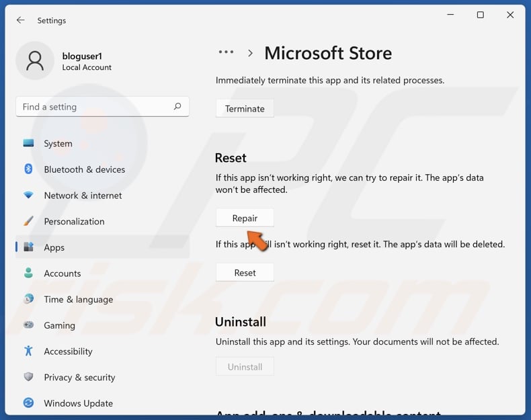The width and height of the screenshot is (531, 420).
Task: Go to Privacy & security
Action: [79, 378]
